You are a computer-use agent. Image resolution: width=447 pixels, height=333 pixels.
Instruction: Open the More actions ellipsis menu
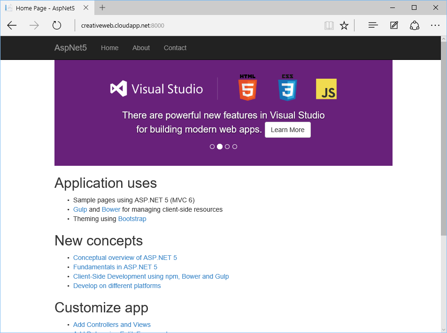point(435,25)
